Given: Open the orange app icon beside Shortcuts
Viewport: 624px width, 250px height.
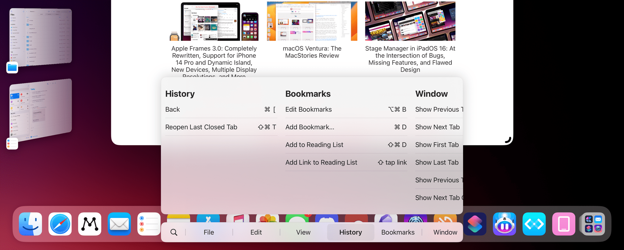Looking at the screenshot, I should [x=445, y=218].
